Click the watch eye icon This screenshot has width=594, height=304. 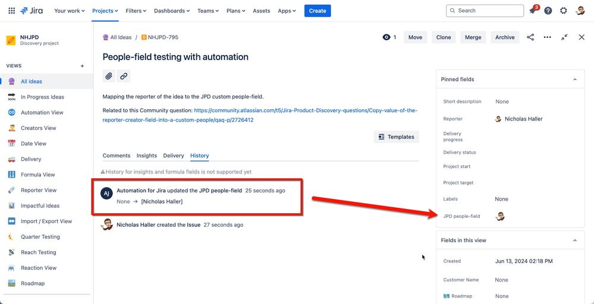click(386, 37)
